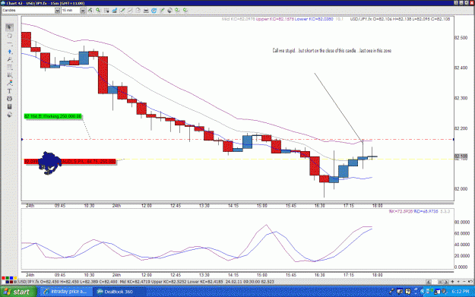Click the color squares icon at bottom left
Image resolution: width=475 pixels, height=297 pixels.
click(x=9, y=280)
